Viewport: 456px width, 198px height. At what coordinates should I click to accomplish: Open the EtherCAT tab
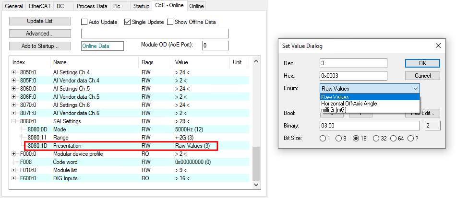click(39, 6)
